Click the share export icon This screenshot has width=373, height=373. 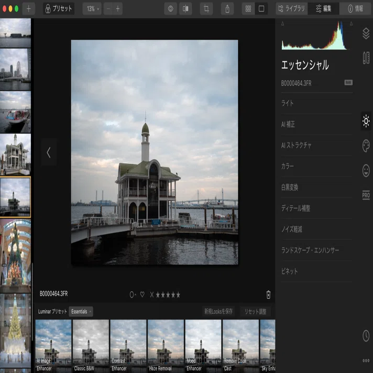227,9
